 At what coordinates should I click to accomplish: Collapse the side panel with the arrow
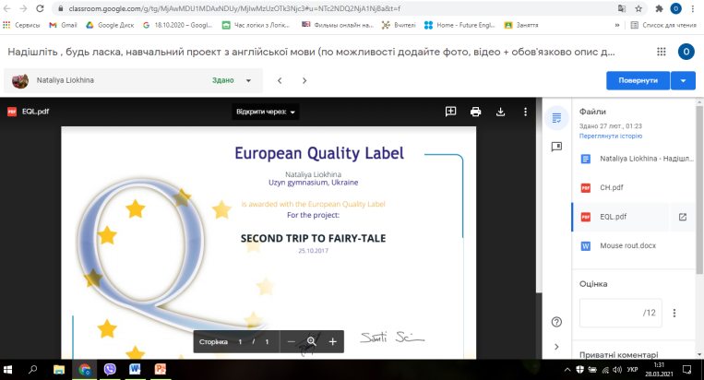coord(556,347)
